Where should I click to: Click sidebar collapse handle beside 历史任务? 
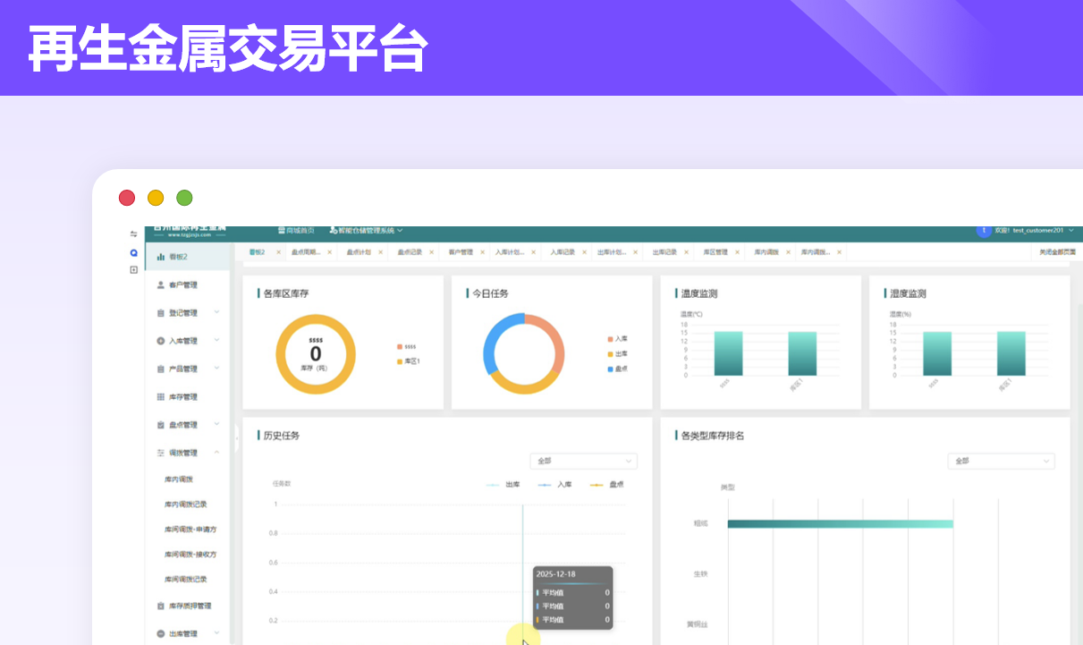237,439
